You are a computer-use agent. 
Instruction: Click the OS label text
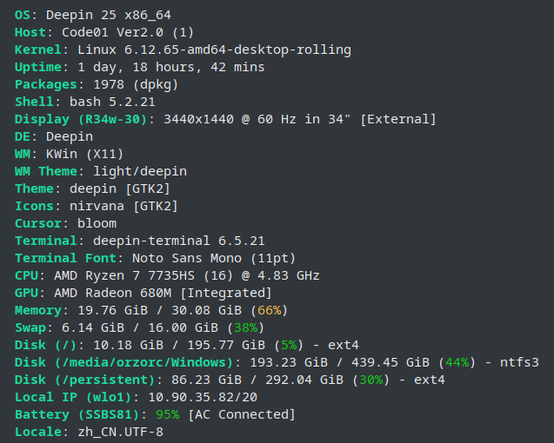24,16
